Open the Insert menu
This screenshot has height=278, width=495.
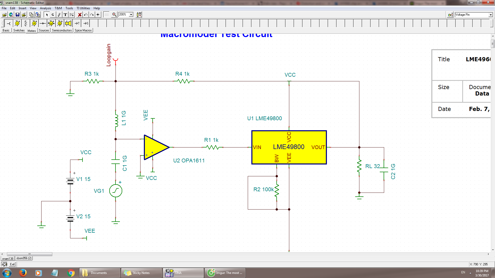22,8
